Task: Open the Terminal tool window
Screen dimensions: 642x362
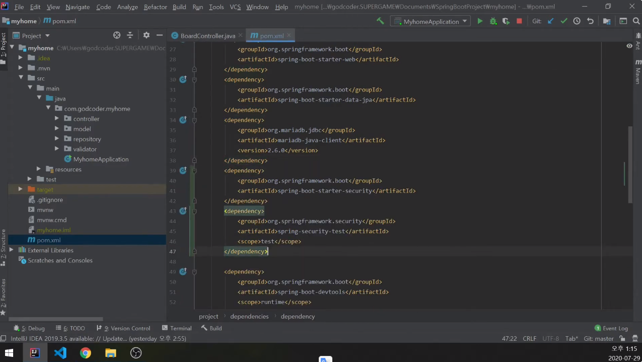Action: click(177, 328)
